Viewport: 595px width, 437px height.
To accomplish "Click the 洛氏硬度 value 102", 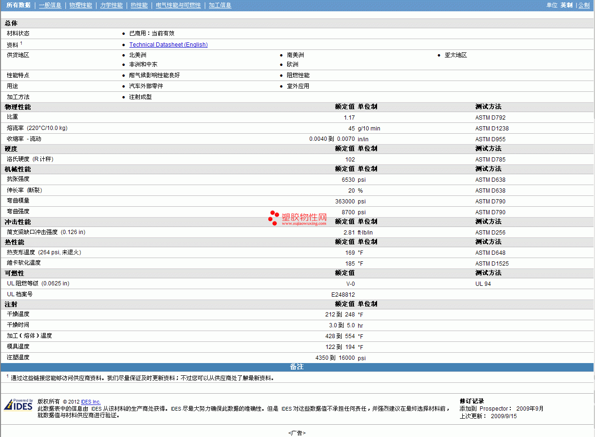I will (x=350, y=160).
